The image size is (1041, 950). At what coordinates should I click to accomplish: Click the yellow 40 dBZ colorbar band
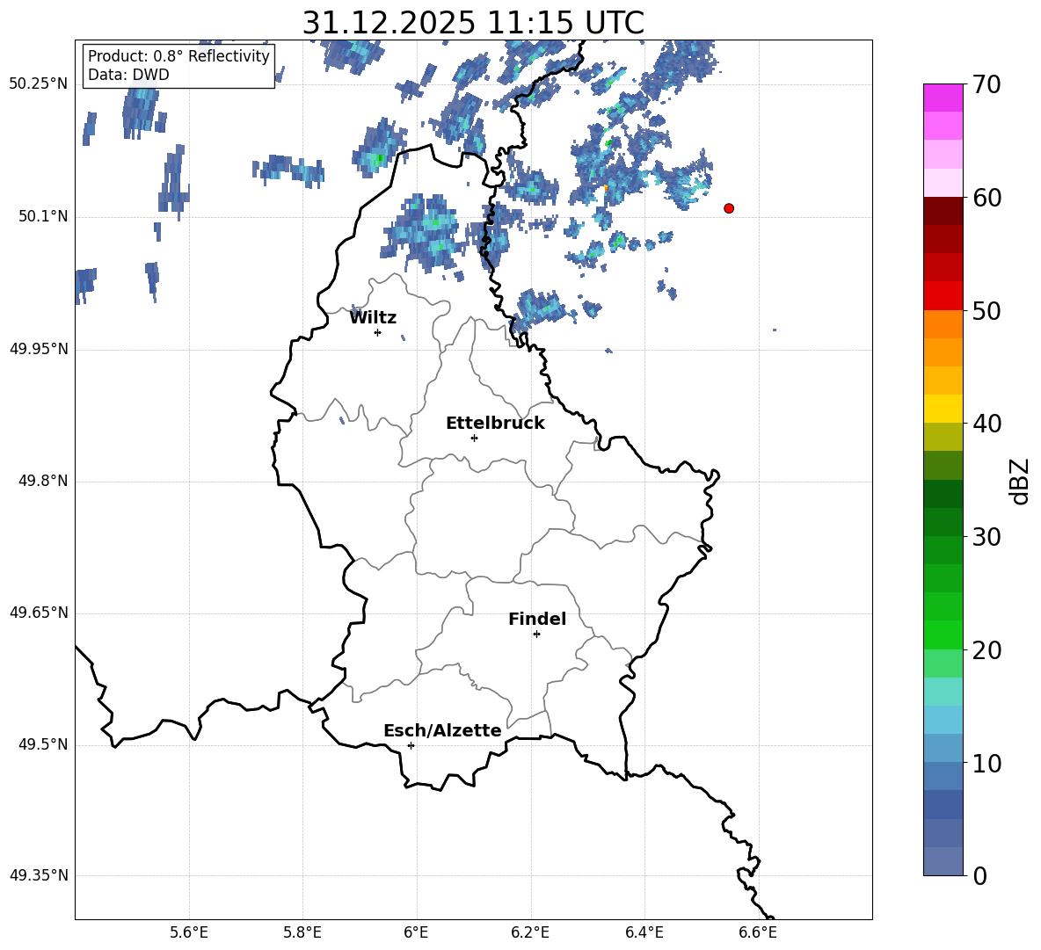pos(943,409)
